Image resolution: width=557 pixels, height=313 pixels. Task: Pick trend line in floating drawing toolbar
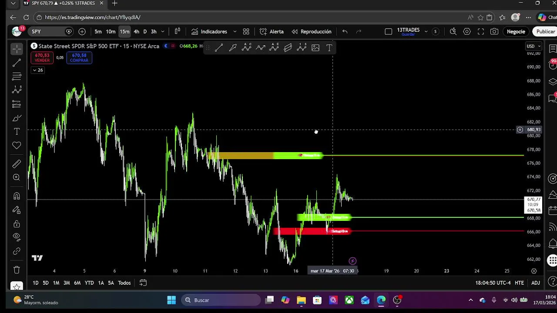click(219, 48)
